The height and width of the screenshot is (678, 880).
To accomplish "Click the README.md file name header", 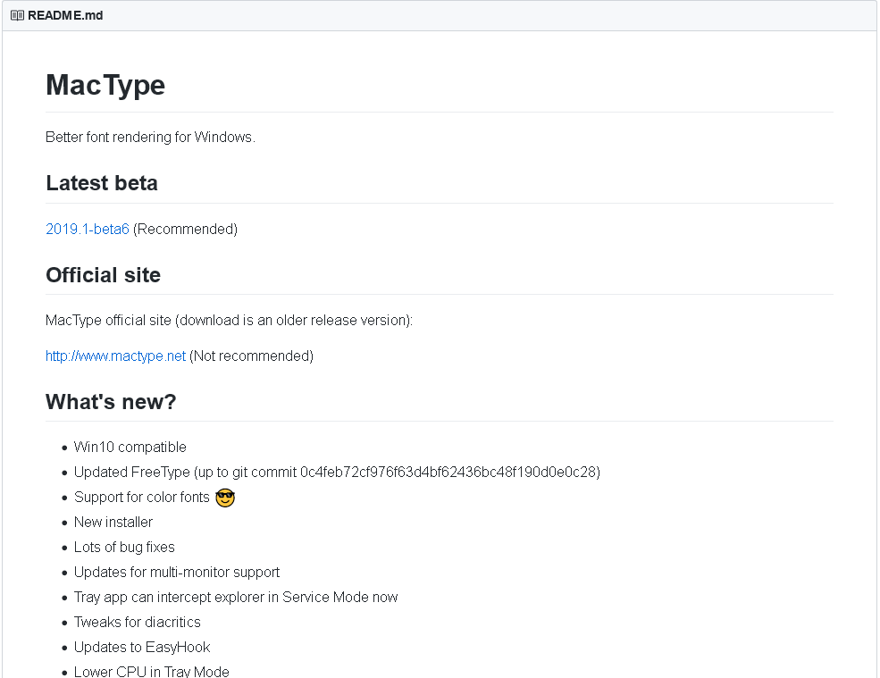I will coord(65,16).
